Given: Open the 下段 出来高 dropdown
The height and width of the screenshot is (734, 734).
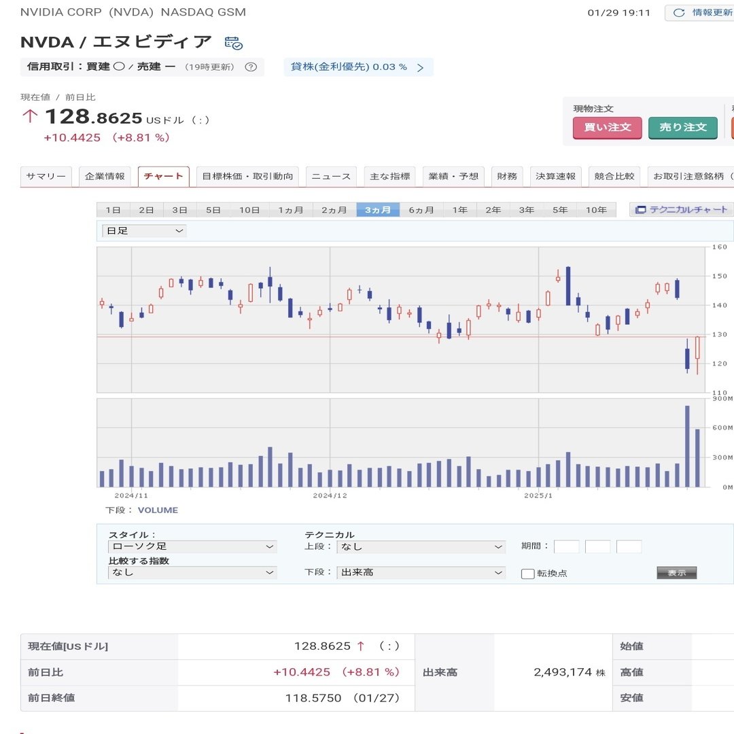Looking at the screenshot, I should click(421, 572).
